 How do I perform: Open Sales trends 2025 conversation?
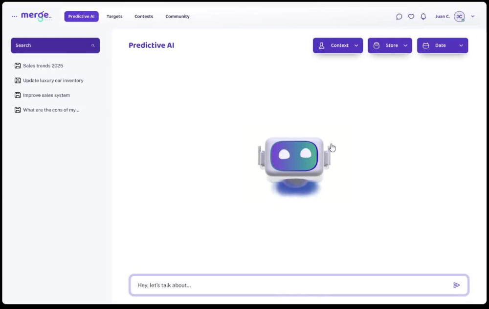coord(43,66)
